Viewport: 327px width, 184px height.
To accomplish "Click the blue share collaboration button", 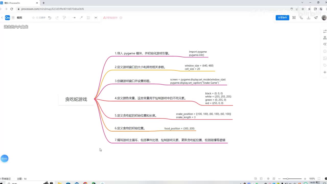I will 282,18.
